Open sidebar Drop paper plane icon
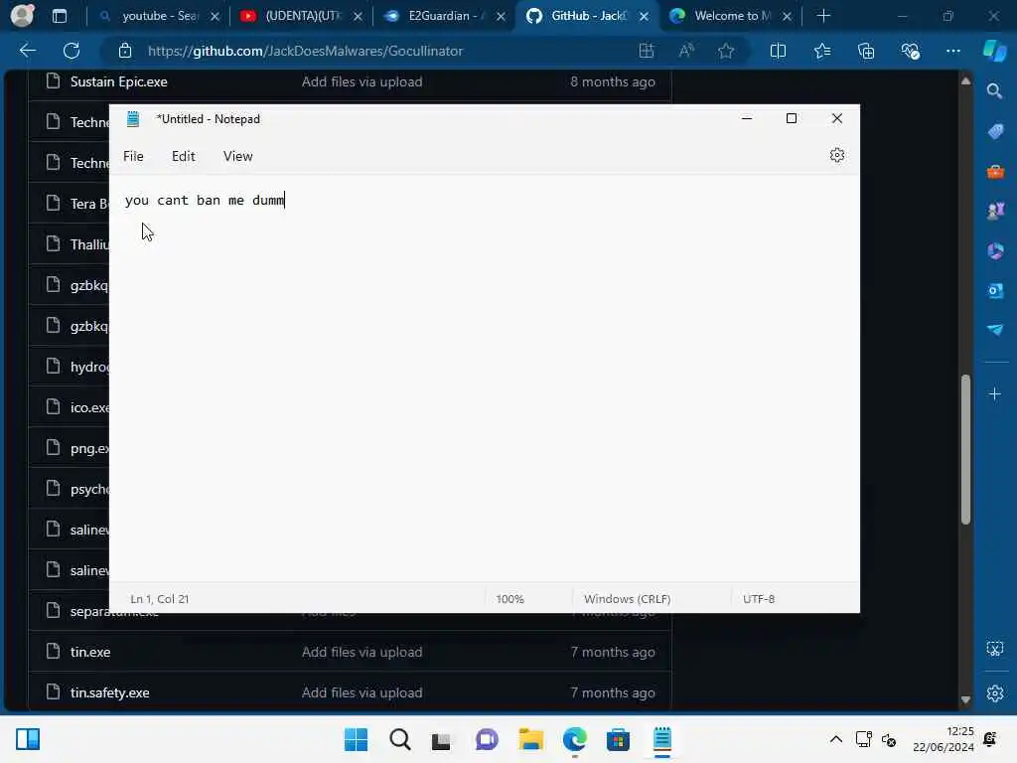 coord(995,330)
